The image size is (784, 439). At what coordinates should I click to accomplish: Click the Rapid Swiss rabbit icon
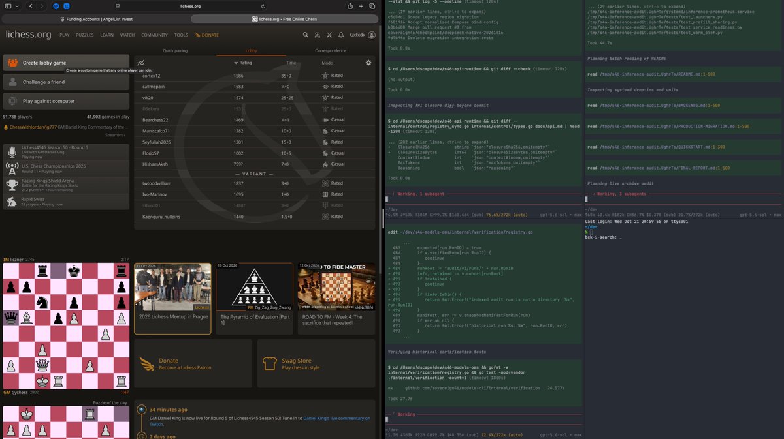11,202
